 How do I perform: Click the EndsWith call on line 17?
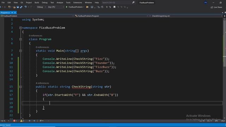[x=101, y=95]
